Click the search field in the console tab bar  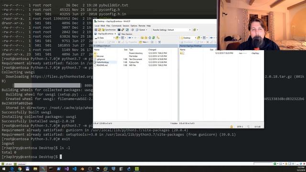click(263, 164)
